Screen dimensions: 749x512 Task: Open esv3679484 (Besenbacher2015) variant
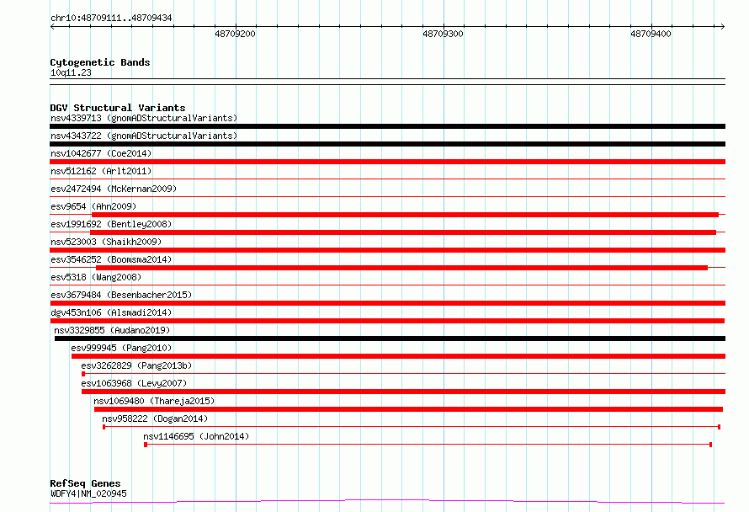[121, 295]
